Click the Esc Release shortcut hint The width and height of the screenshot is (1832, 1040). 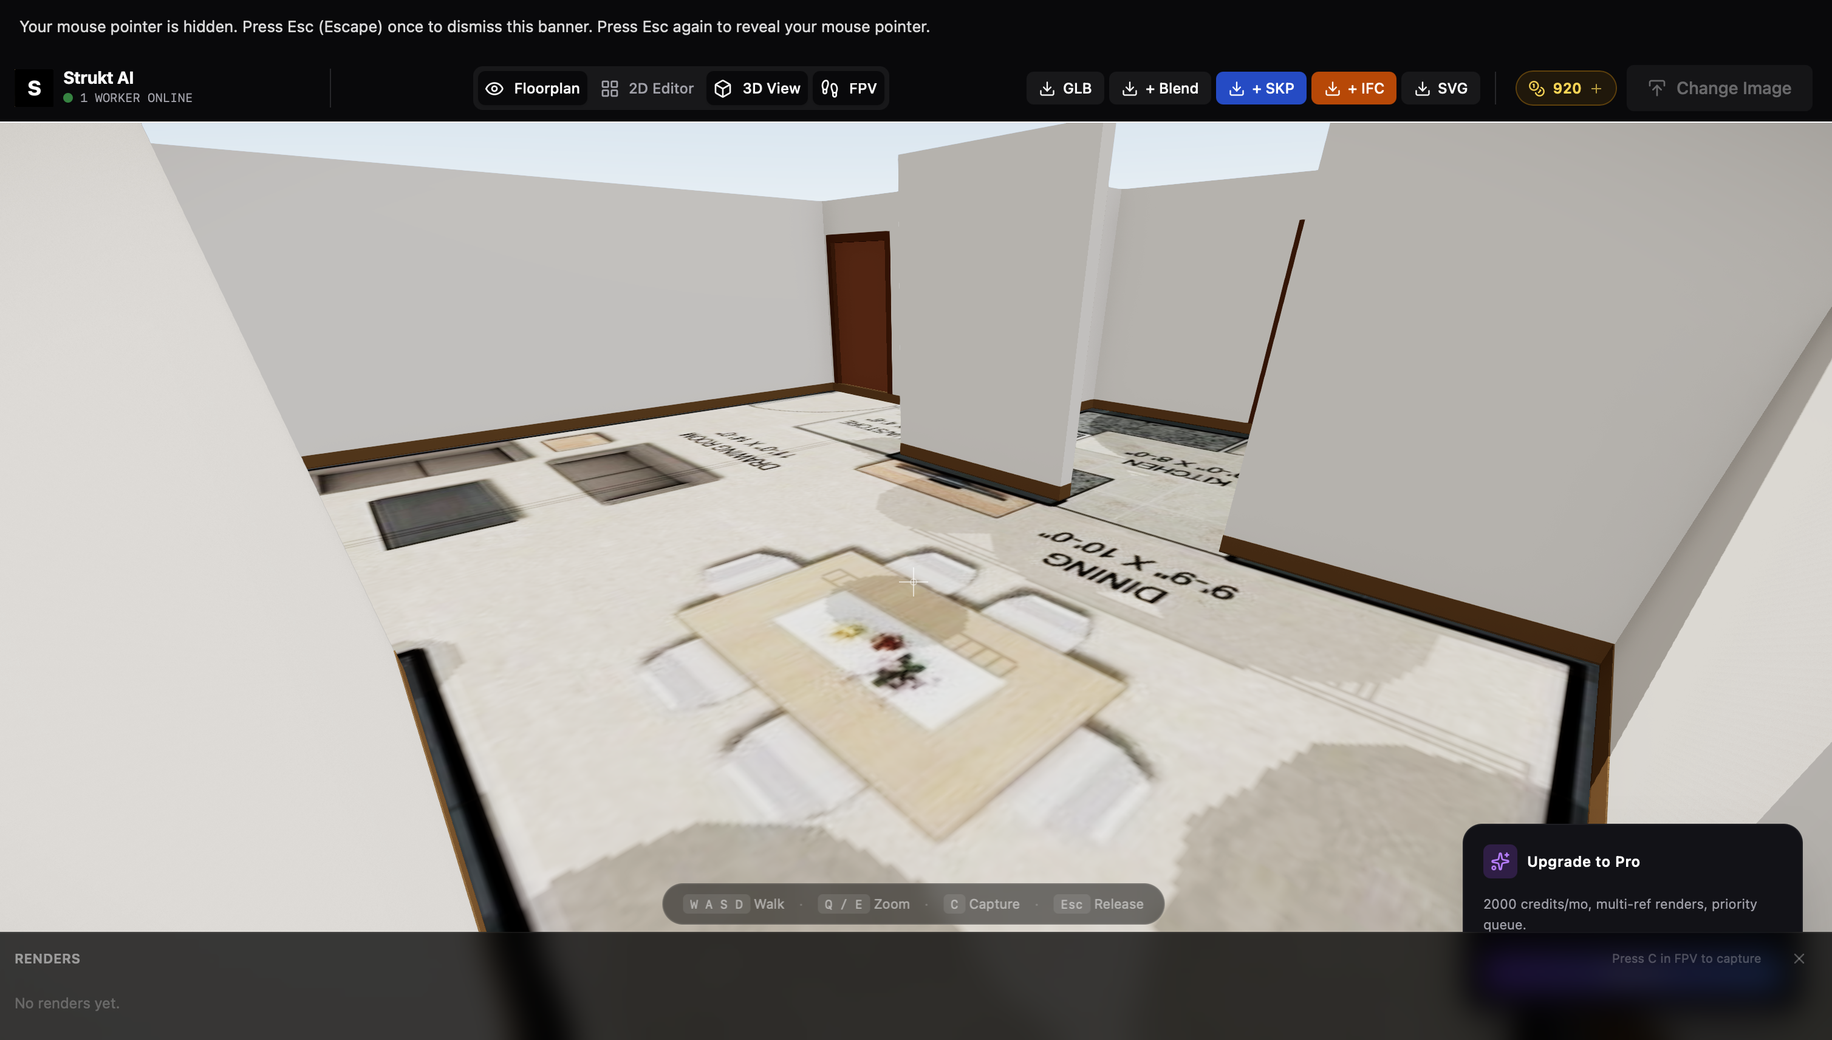(1098, 905)
